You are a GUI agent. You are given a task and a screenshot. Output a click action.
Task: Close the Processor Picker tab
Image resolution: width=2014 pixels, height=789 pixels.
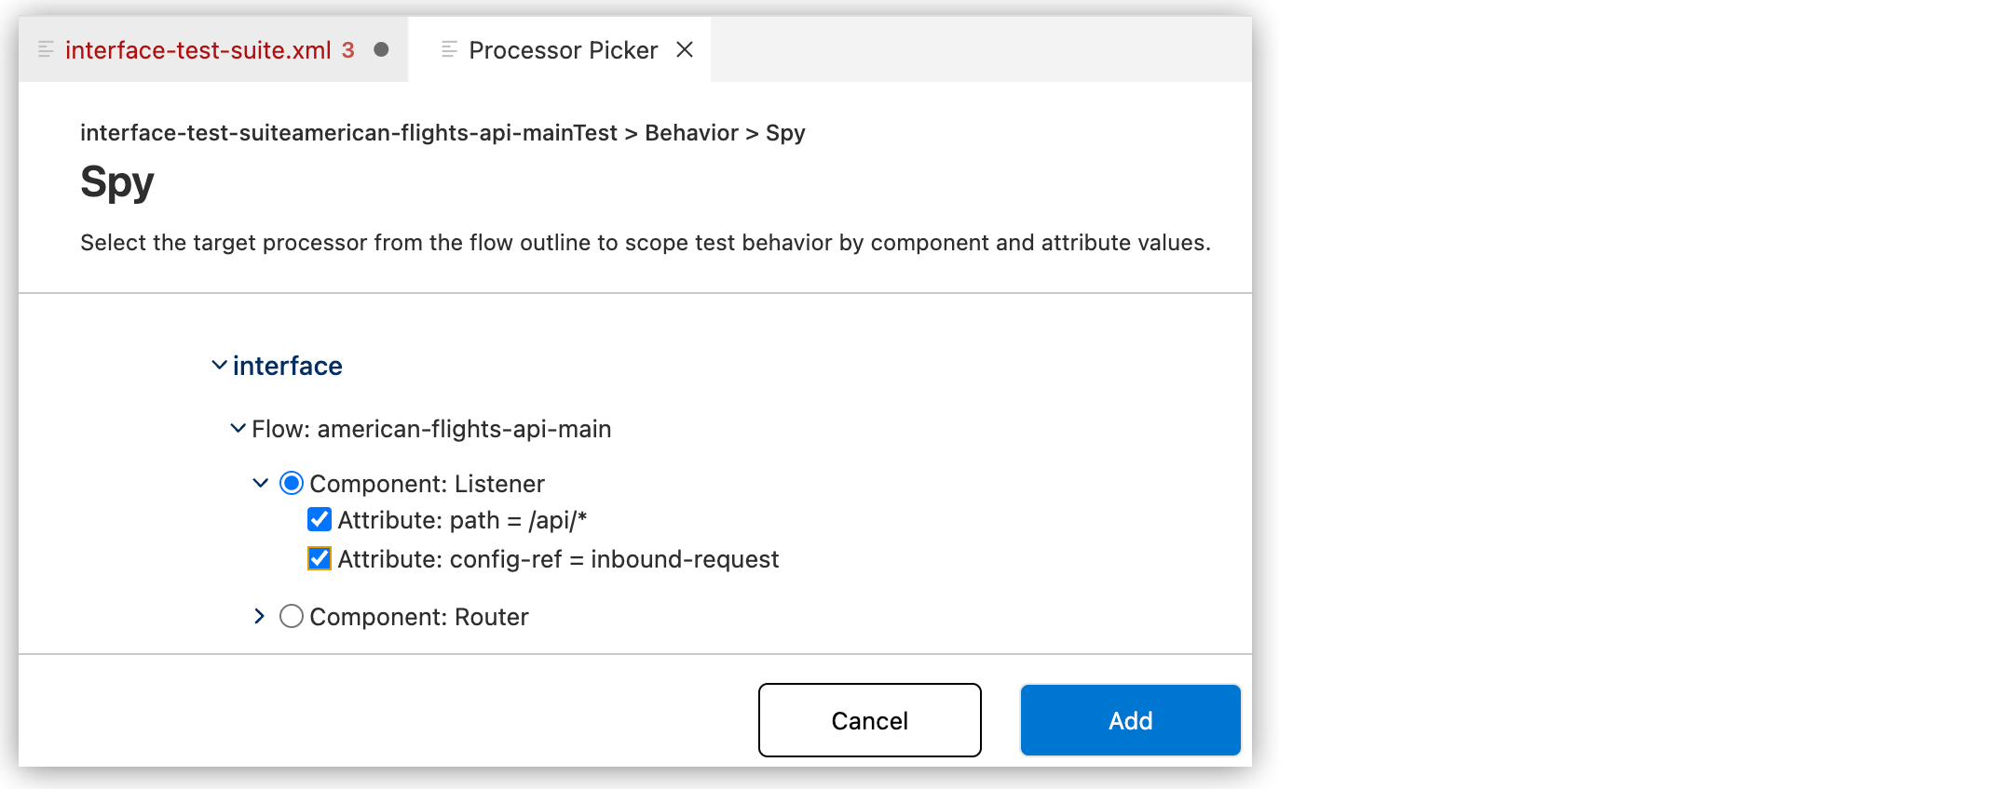click(x=686, y=49)
